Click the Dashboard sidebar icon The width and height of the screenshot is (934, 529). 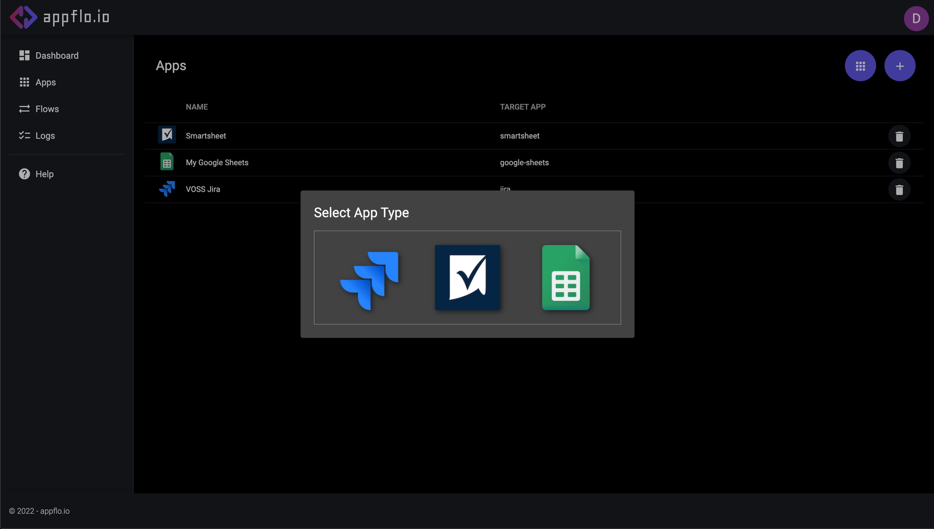24,55
